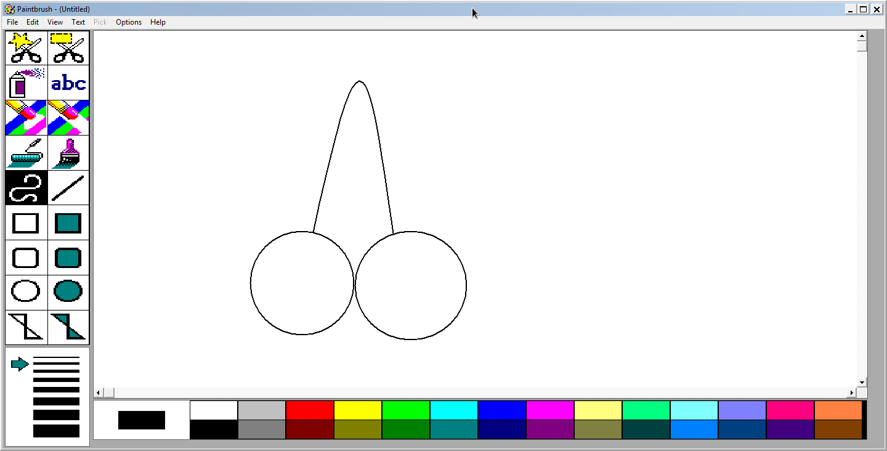Select the Filled Polygon tool

pyautogui.click(x=68, y=327)
